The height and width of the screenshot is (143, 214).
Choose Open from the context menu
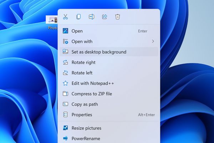[x=109, y=31]
